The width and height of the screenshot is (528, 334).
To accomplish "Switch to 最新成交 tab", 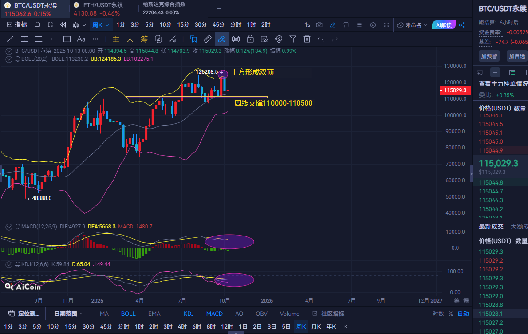I will (x=491, y=227).
